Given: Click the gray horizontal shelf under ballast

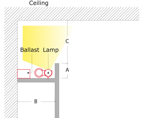Looking at the screenshot, I should (x=36, y=80).
